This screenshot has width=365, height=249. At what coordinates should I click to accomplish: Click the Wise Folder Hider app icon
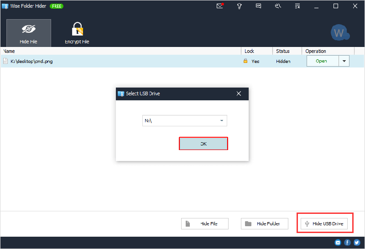coord(5,6)
